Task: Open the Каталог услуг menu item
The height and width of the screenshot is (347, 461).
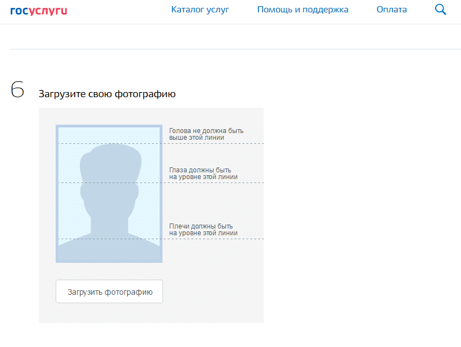Action: tap(200, 10)
